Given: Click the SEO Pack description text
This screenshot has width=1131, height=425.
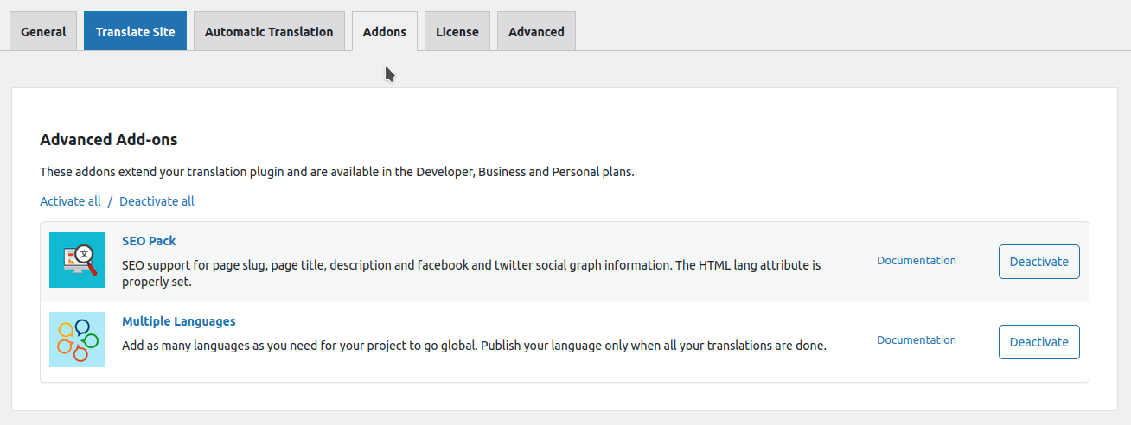Looking at the screenshot, I should [471, 273].
